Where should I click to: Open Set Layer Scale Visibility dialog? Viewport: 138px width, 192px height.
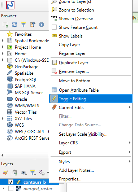[x=91, y=134]
